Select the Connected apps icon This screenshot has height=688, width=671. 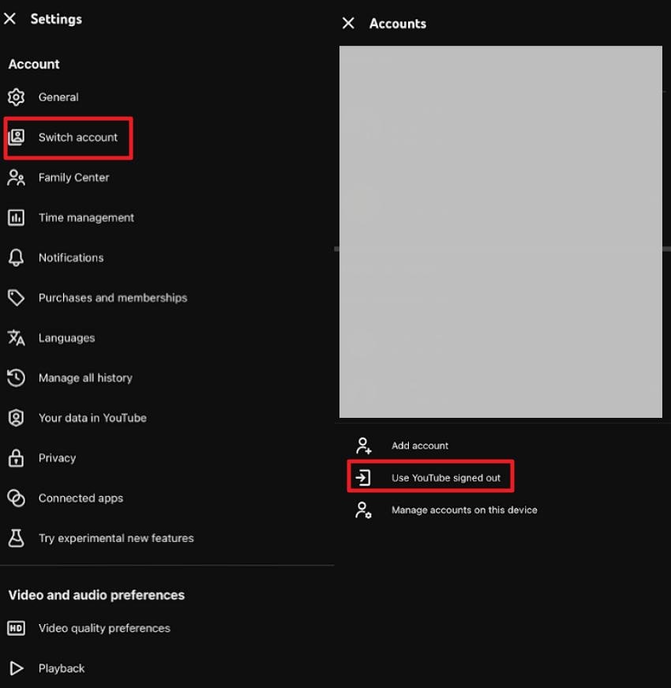17,498
